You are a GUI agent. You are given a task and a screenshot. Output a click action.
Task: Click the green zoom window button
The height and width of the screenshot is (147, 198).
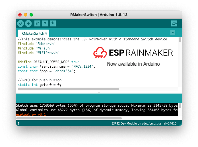(31, 15)
